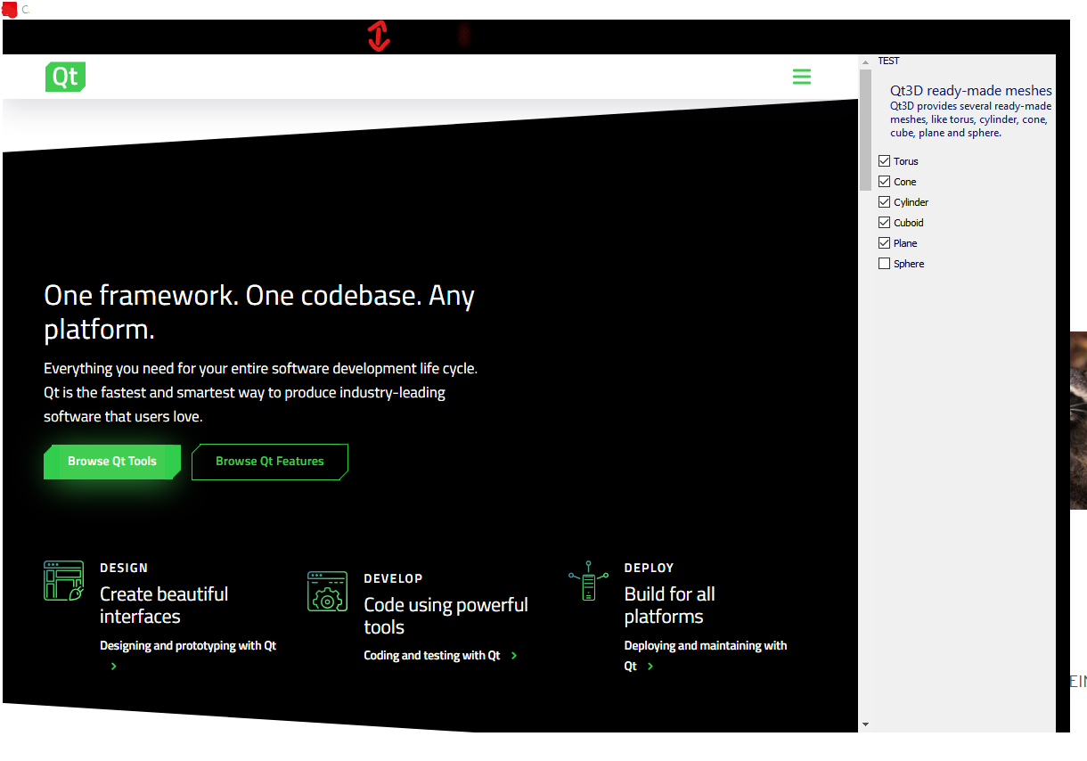1087x761 pixels.
Task: Turn off the Plane checkbox
Action: pyautogui.click(x=885, y=243)
